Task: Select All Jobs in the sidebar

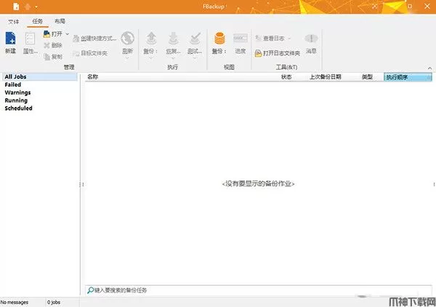Action: pyautogui.click(x=40, y=77)
